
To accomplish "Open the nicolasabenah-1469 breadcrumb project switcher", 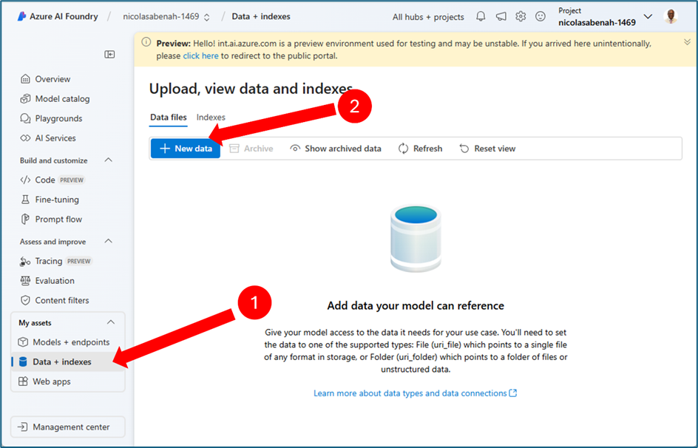I will (166, 17).
